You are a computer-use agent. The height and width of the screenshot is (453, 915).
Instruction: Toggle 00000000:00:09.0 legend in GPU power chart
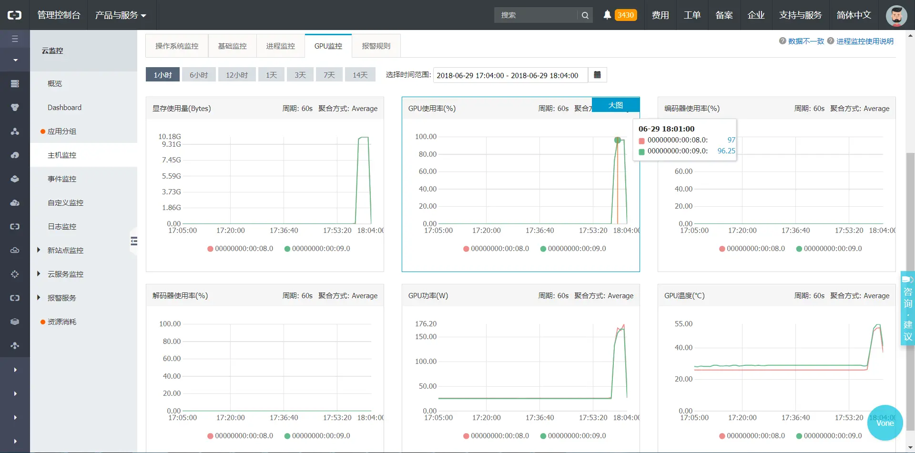pos(573,436)
